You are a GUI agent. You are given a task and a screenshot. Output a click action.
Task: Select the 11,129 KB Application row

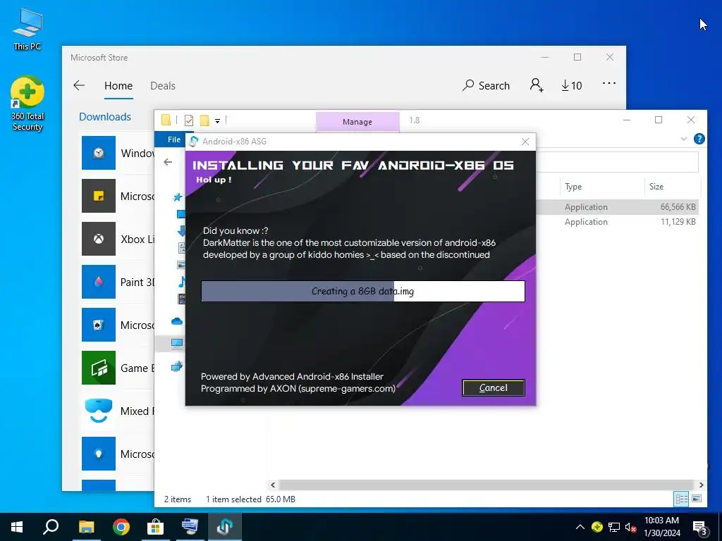[618, 222]
